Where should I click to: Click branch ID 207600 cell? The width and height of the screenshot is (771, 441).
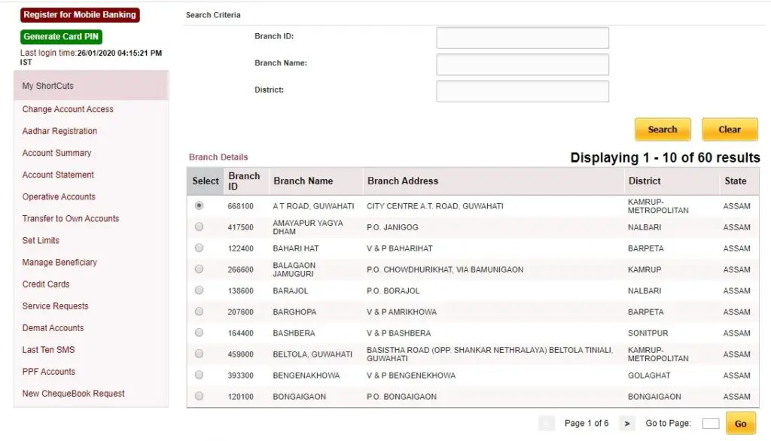(240, 312)
